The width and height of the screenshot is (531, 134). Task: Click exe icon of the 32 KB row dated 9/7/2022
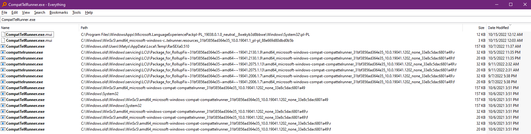[3, 76]
